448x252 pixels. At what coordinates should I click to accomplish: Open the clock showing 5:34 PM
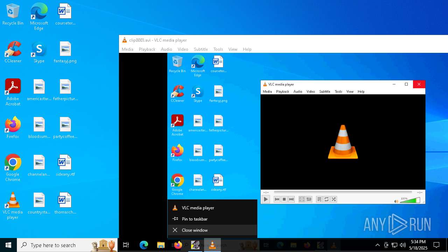pyautogui.click(x=418, y=245)
